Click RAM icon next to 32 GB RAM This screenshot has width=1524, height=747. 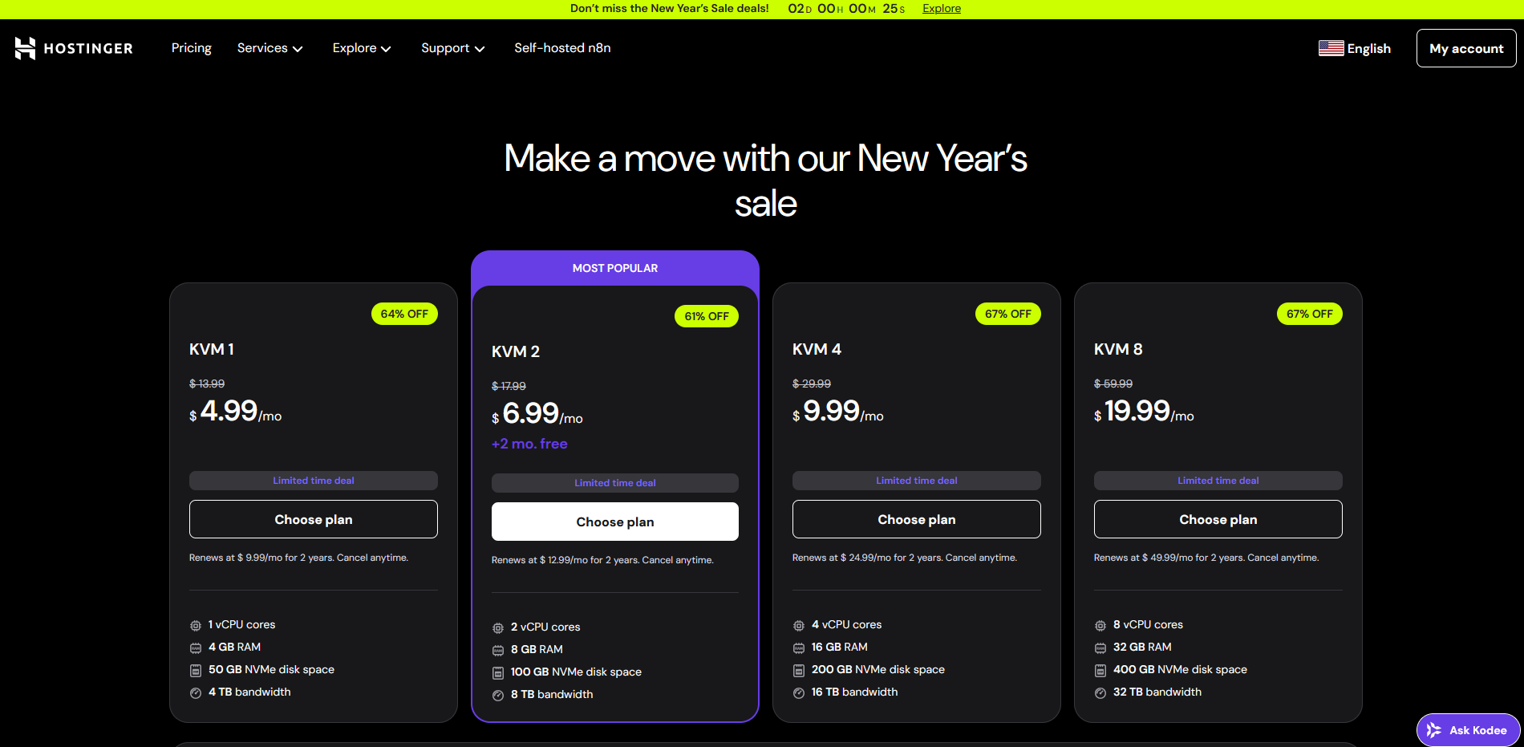pos(1100,648)
